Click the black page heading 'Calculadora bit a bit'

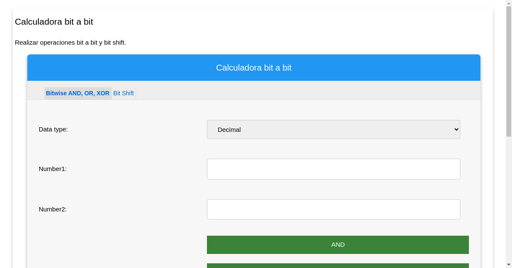pyautogui.click(x=54, y=22)
